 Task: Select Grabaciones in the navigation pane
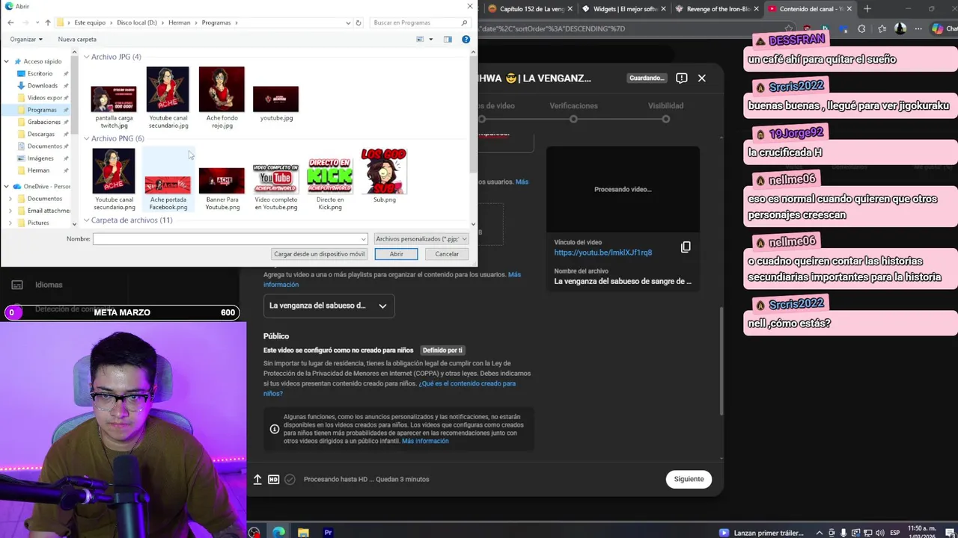point(43,122)
